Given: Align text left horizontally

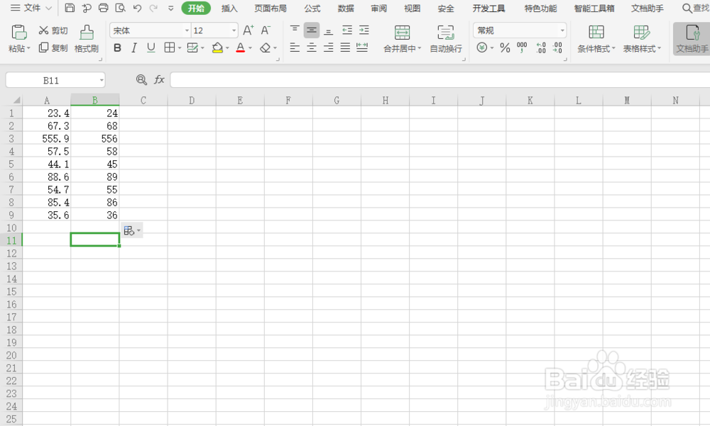Looking at the screenshot, I should (295, 47).
